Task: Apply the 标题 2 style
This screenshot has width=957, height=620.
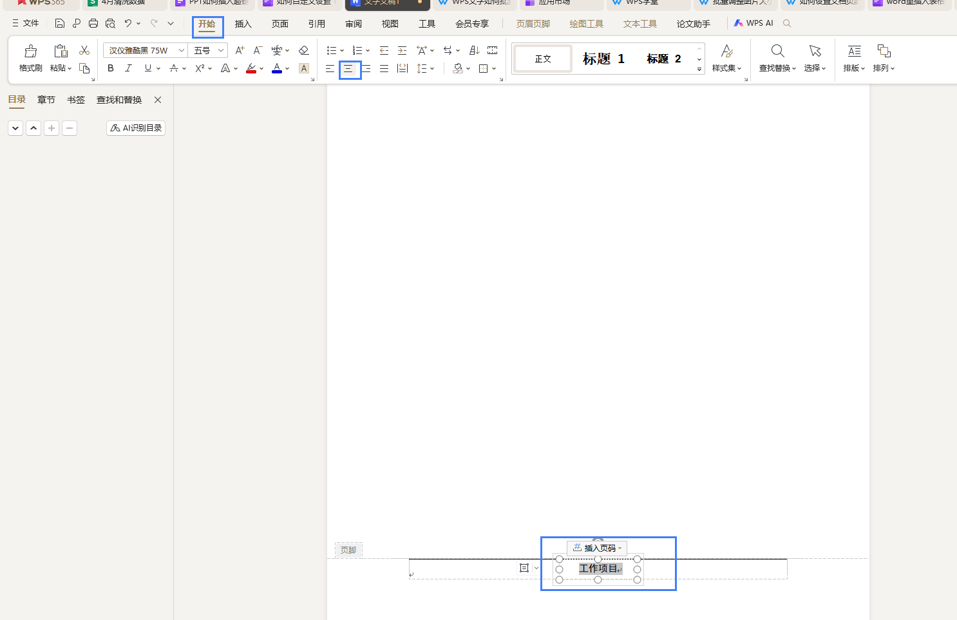Action: pos(664,59)
